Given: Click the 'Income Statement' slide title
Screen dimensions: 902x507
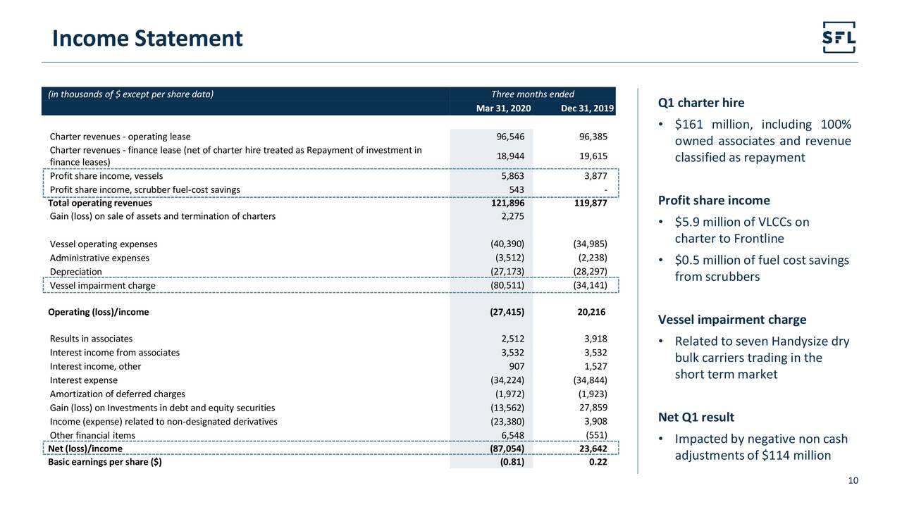Looking at the screenshot, I should point(147,37).
